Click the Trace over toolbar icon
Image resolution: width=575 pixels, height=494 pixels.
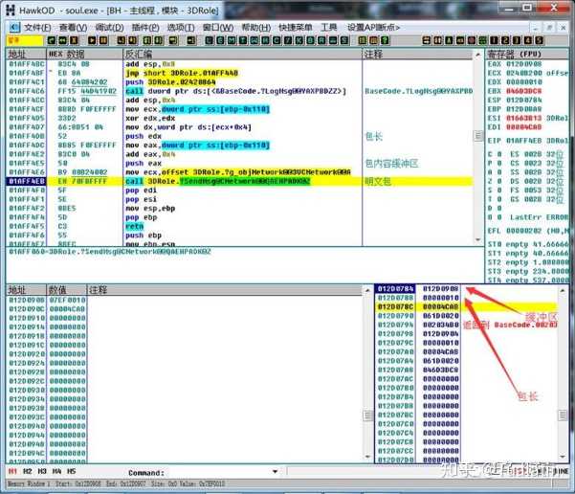click(159, 40)
